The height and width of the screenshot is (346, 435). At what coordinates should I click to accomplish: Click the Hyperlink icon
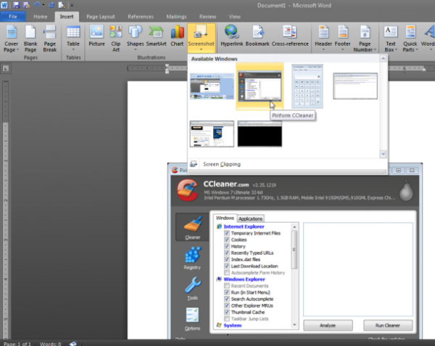[x=232, y=32]
